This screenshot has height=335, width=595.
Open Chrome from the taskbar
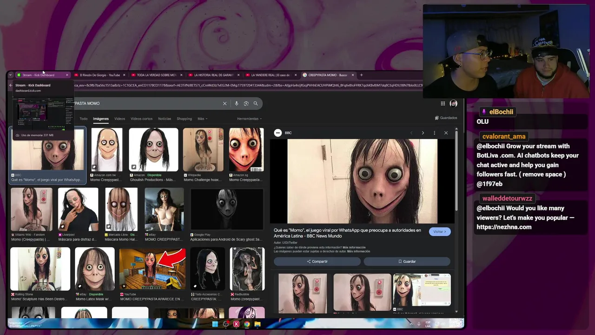click(x=247, y=324)
